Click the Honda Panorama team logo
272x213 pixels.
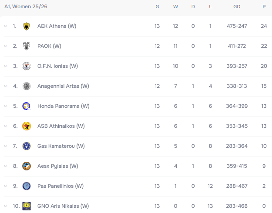27,106
